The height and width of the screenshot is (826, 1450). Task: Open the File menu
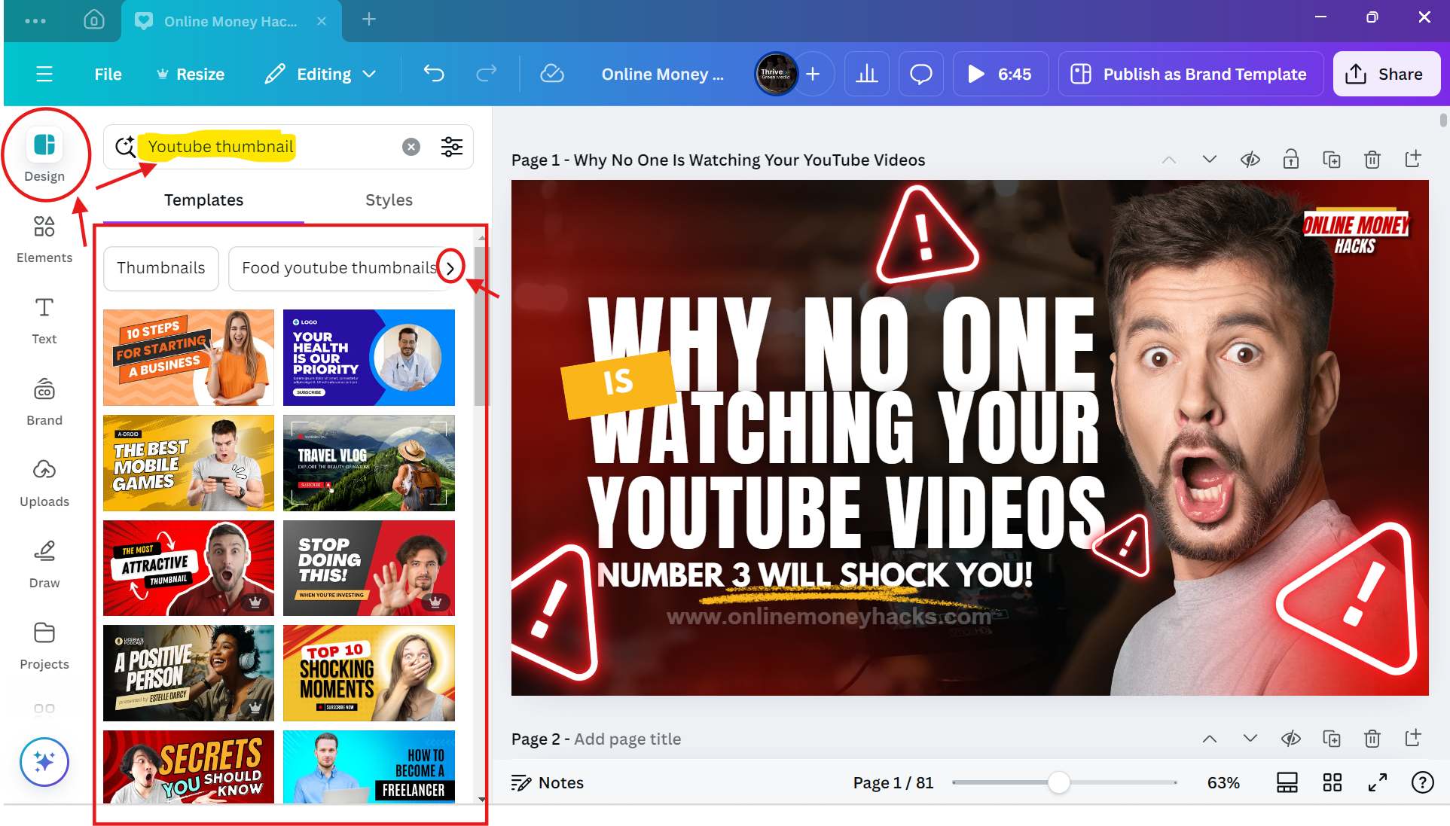tap(108, 74)
